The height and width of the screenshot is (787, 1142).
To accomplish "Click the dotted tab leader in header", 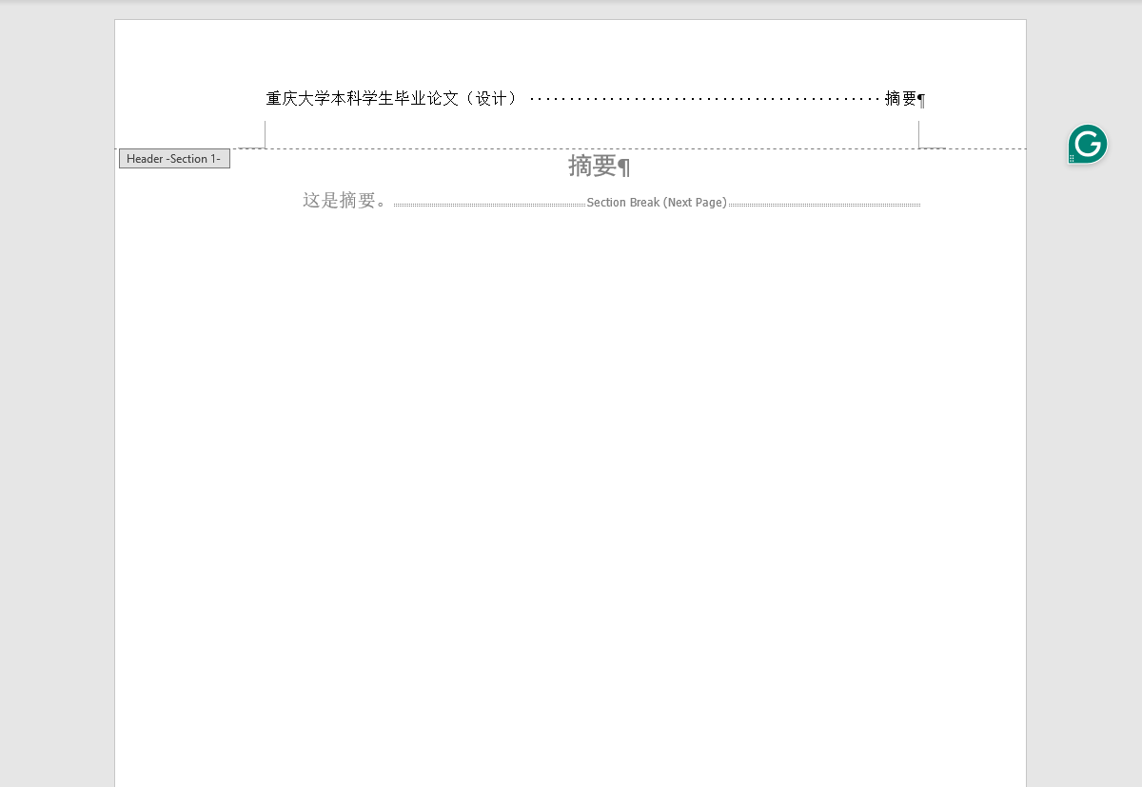I will click(x=704, y=98).
